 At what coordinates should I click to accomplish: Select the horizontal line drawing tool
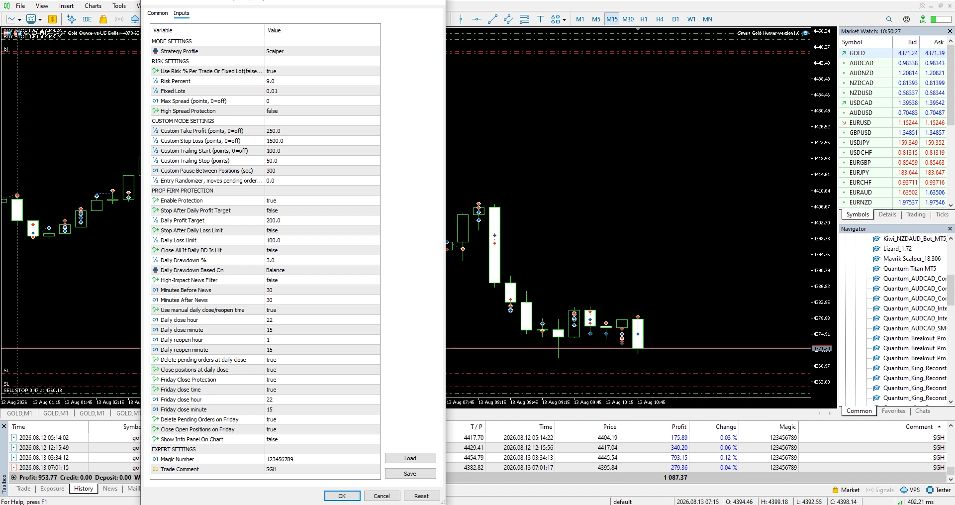[x=477, y=19]
